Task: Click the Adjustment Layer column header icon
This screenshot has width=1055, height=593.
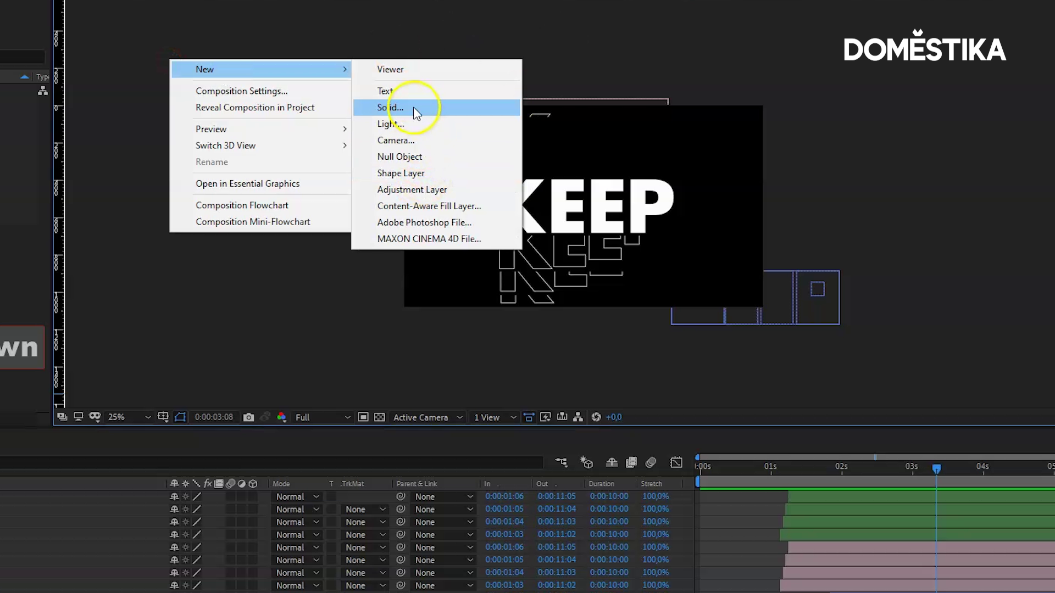Action: point(241,483)
